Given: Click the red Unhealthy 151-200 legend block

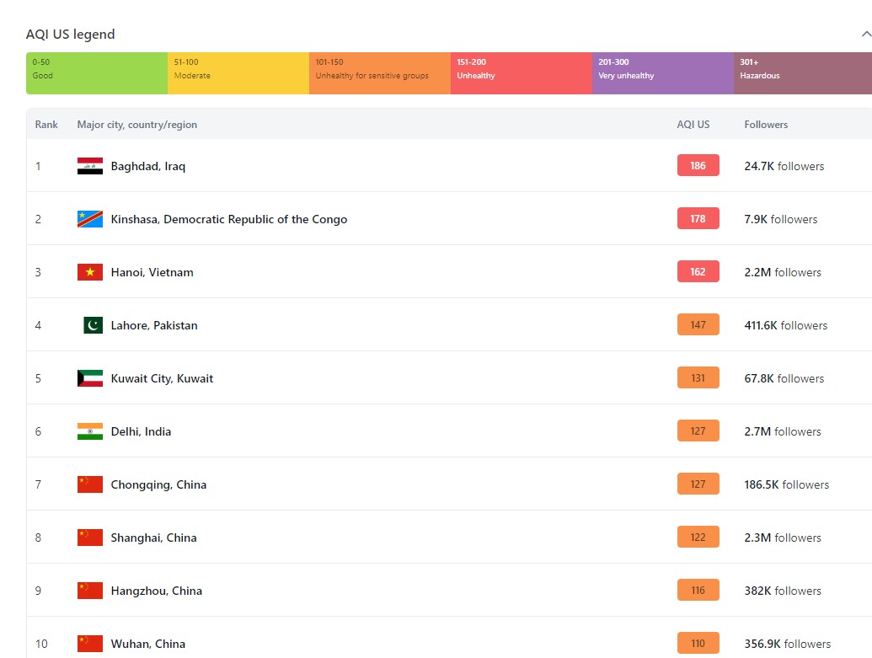Looking at the screenshot, I should pyautogui.click(x=521, y=73).
